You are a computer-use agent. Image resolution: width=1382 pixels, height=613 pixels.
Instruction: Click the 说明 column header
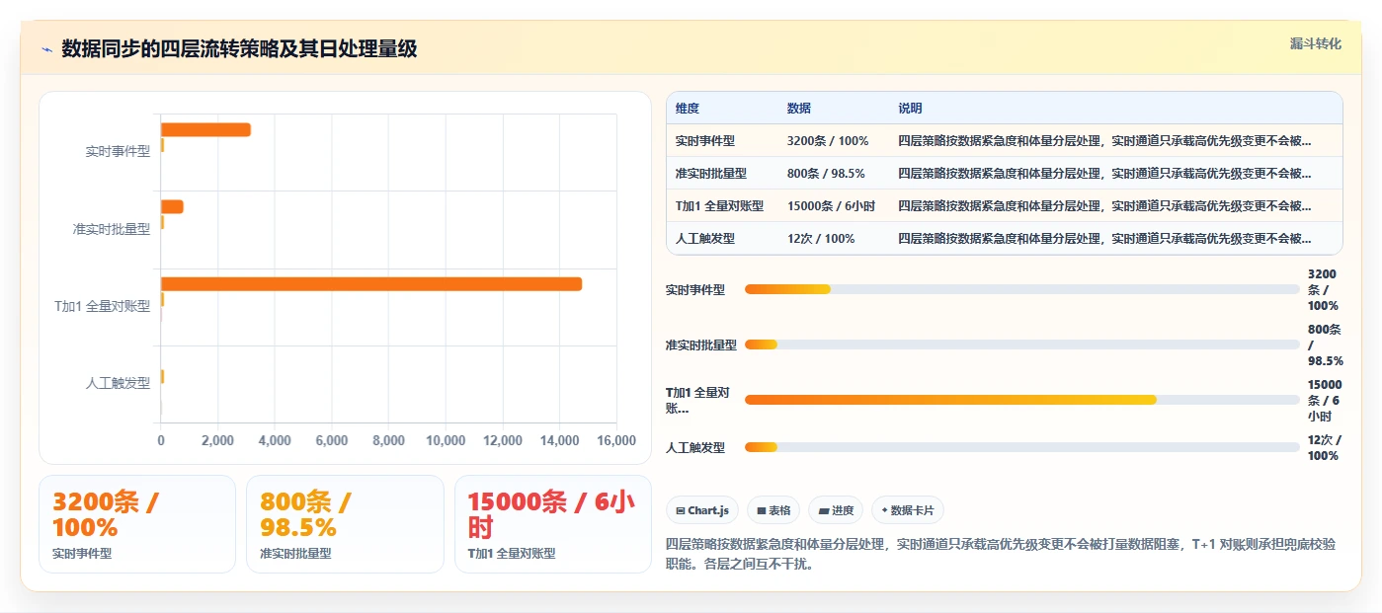click(910, 109)
